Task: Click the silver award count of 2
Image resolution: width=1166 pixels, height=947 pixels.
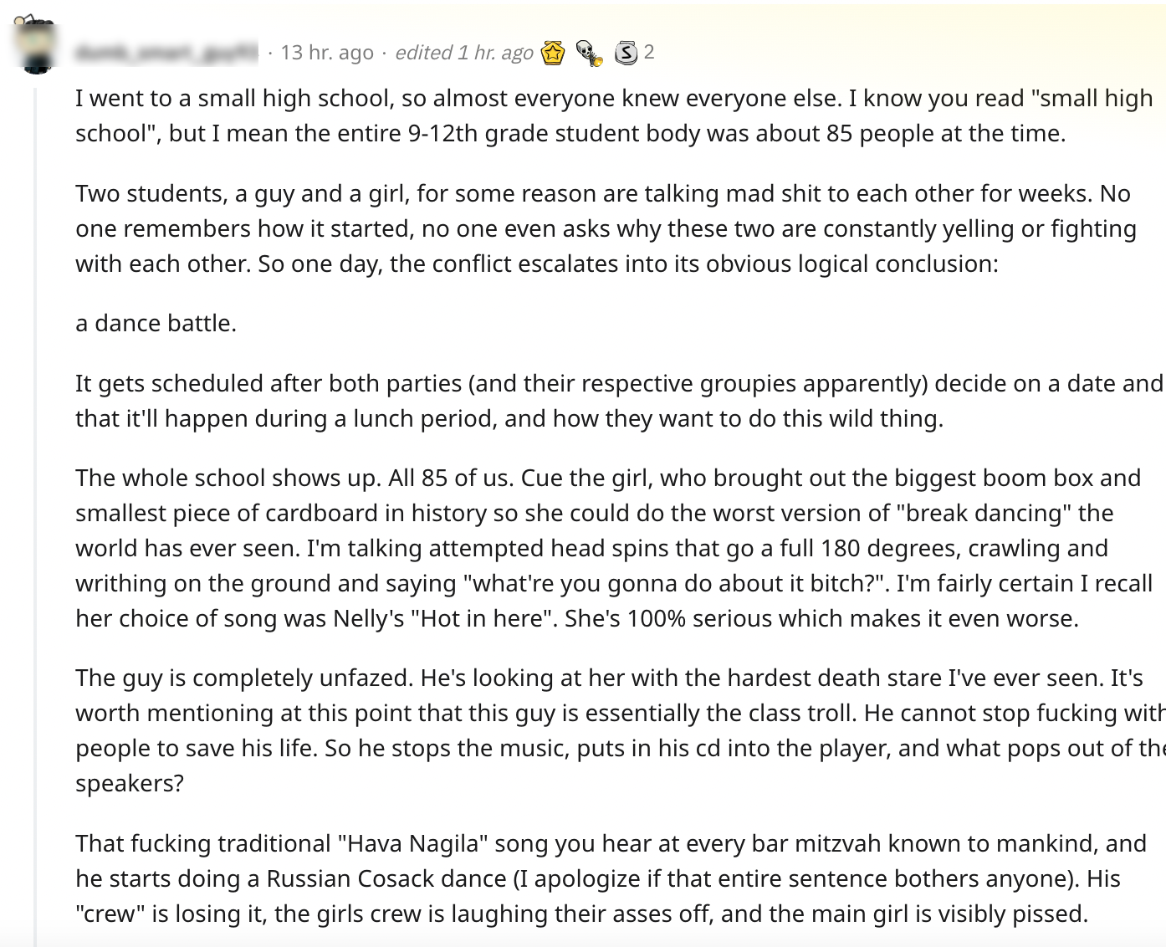Action: point(649,52)
